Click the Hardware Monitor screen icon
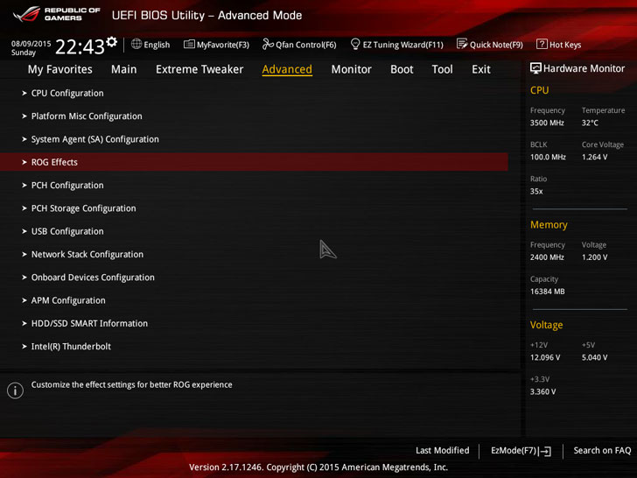This screenshot has height=478, width=637. click(535, 68)
